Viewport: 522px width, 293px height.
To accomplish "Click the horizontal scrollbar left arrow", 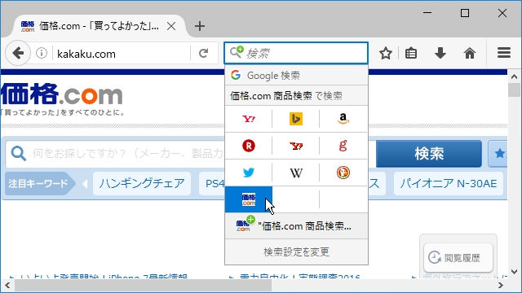I will tap(7, 286).
